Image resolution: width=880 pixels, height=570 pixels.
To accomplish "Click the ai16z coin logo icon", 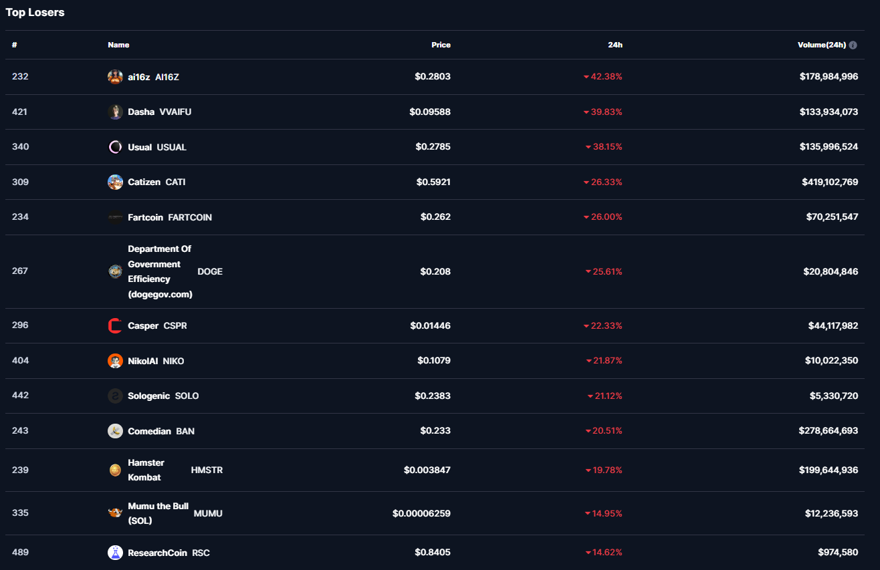I will 115,77.
